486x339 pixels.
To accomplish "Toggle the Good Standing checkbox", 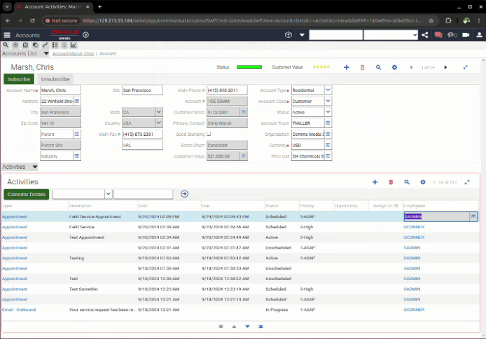I will [209, 134].
